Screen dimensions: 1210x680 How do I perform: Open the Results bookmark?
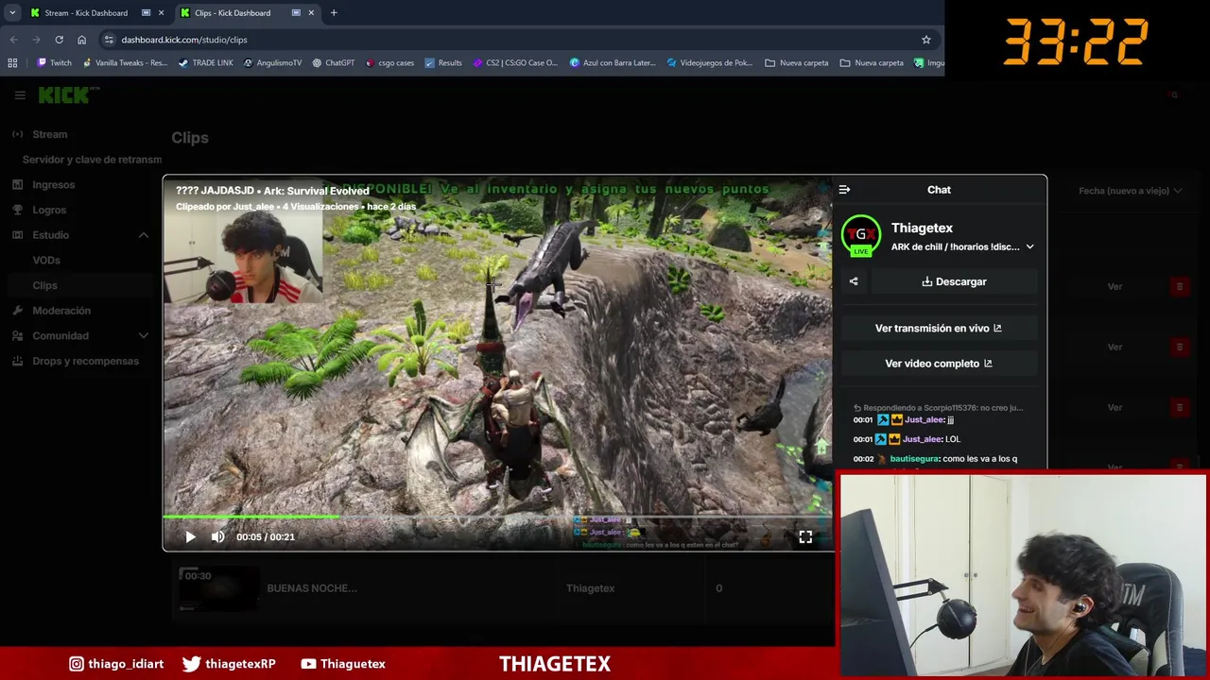[x=443, y=63]
